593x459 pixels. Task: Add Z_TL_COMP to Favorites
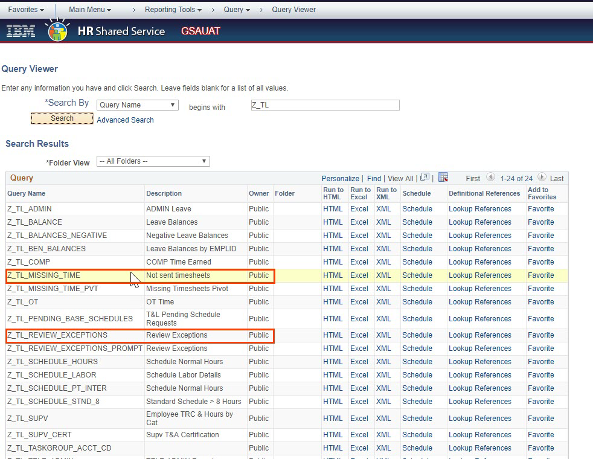(540, 262)
